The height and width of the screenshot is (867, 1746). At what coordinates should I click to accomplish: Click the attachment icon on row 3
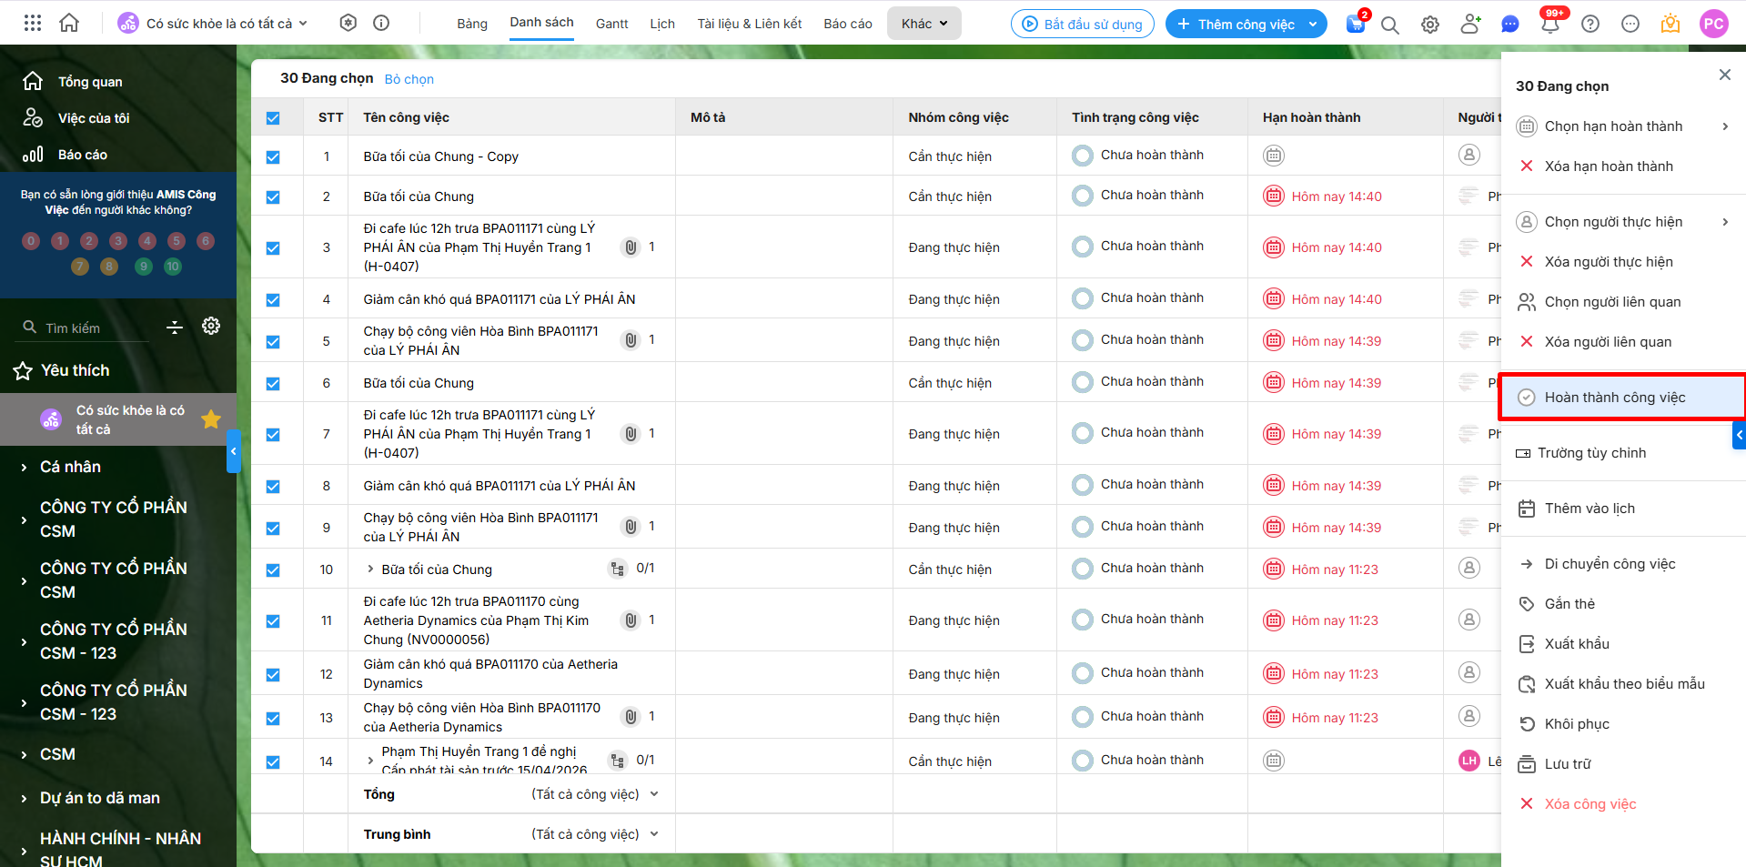coord(631,247)
